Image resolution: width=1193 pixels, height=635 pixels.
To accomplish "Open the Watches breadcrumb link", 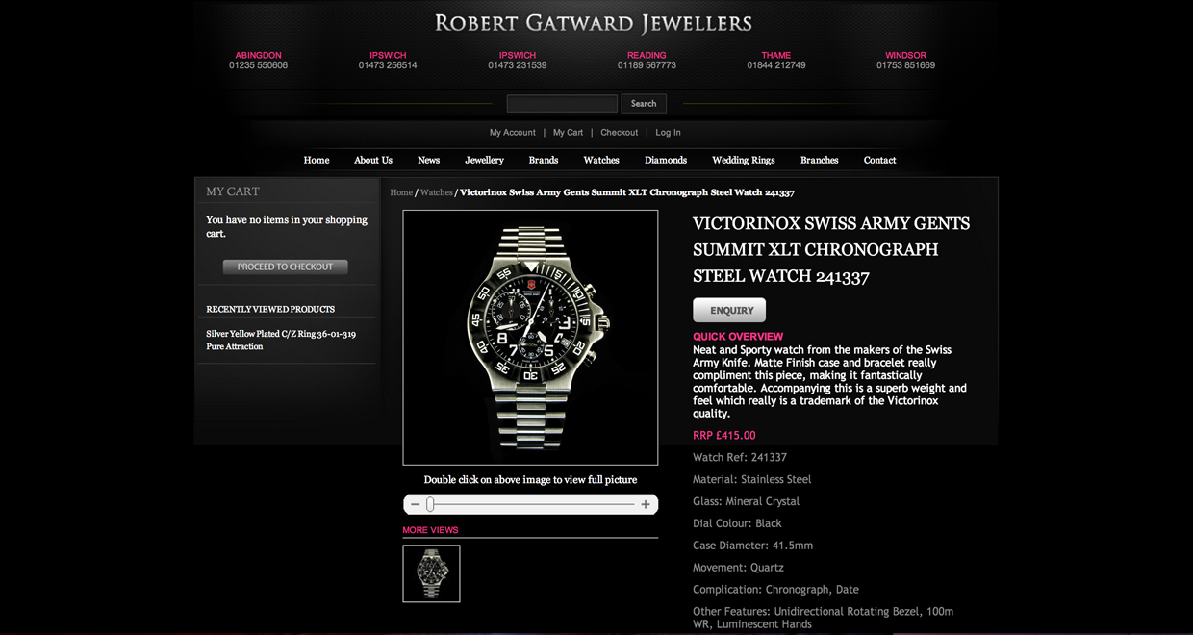I will click(436, 192).
